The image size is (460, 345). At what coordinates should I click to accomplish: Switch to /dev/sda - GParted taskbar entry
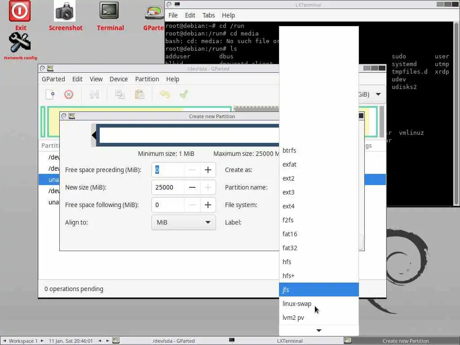[x=173, y=341]
